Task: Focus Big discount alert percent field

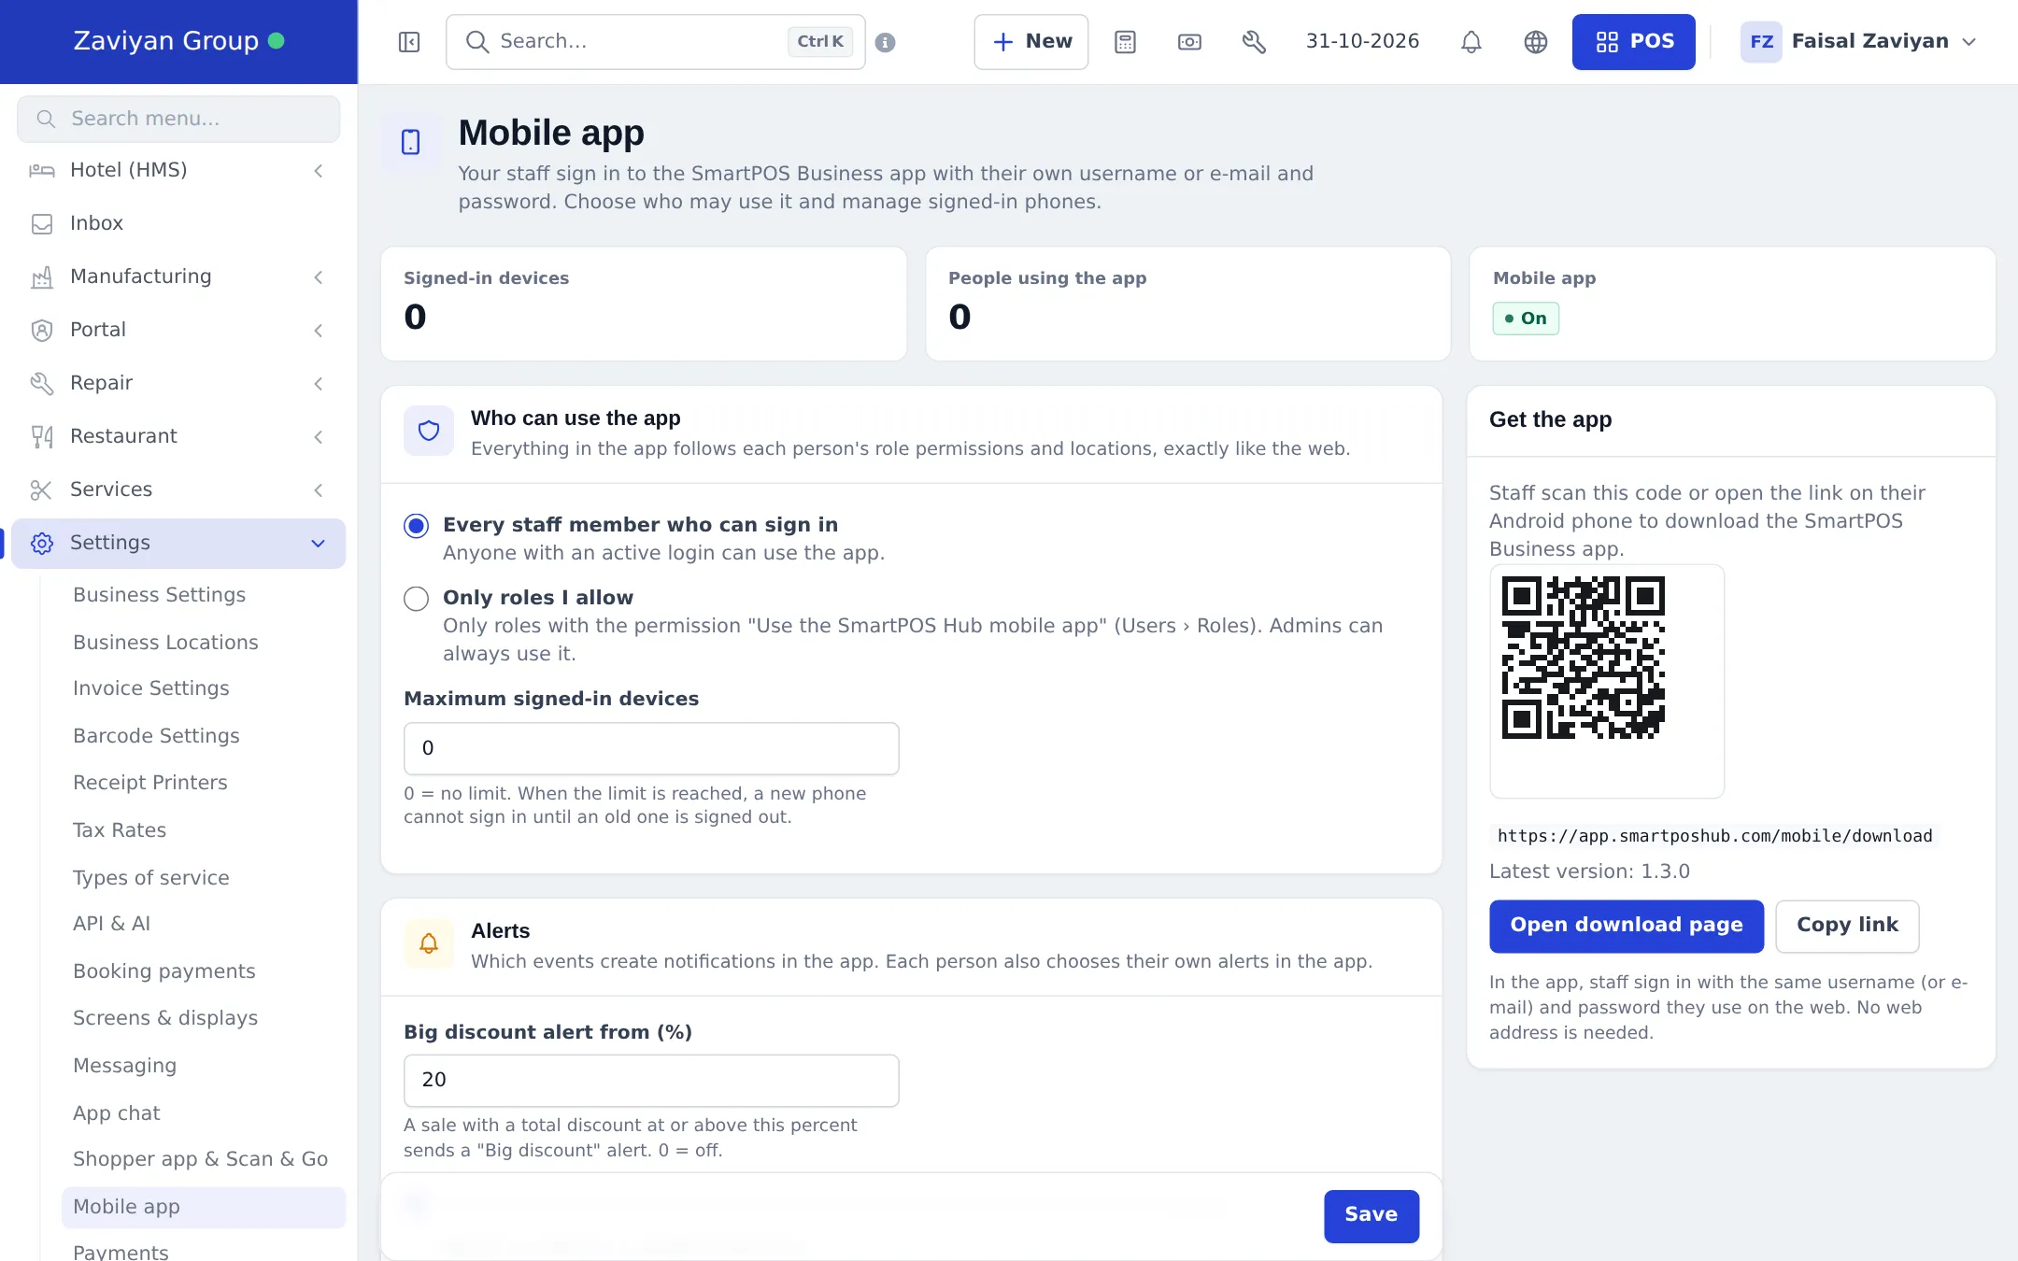Action: point(651,1081)
